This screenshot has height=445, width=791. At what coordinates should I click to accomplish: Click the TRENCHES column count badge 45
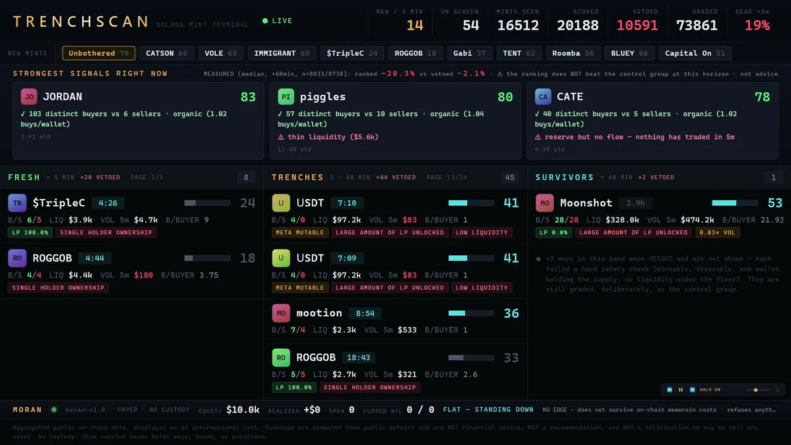(x=510, y=177)
